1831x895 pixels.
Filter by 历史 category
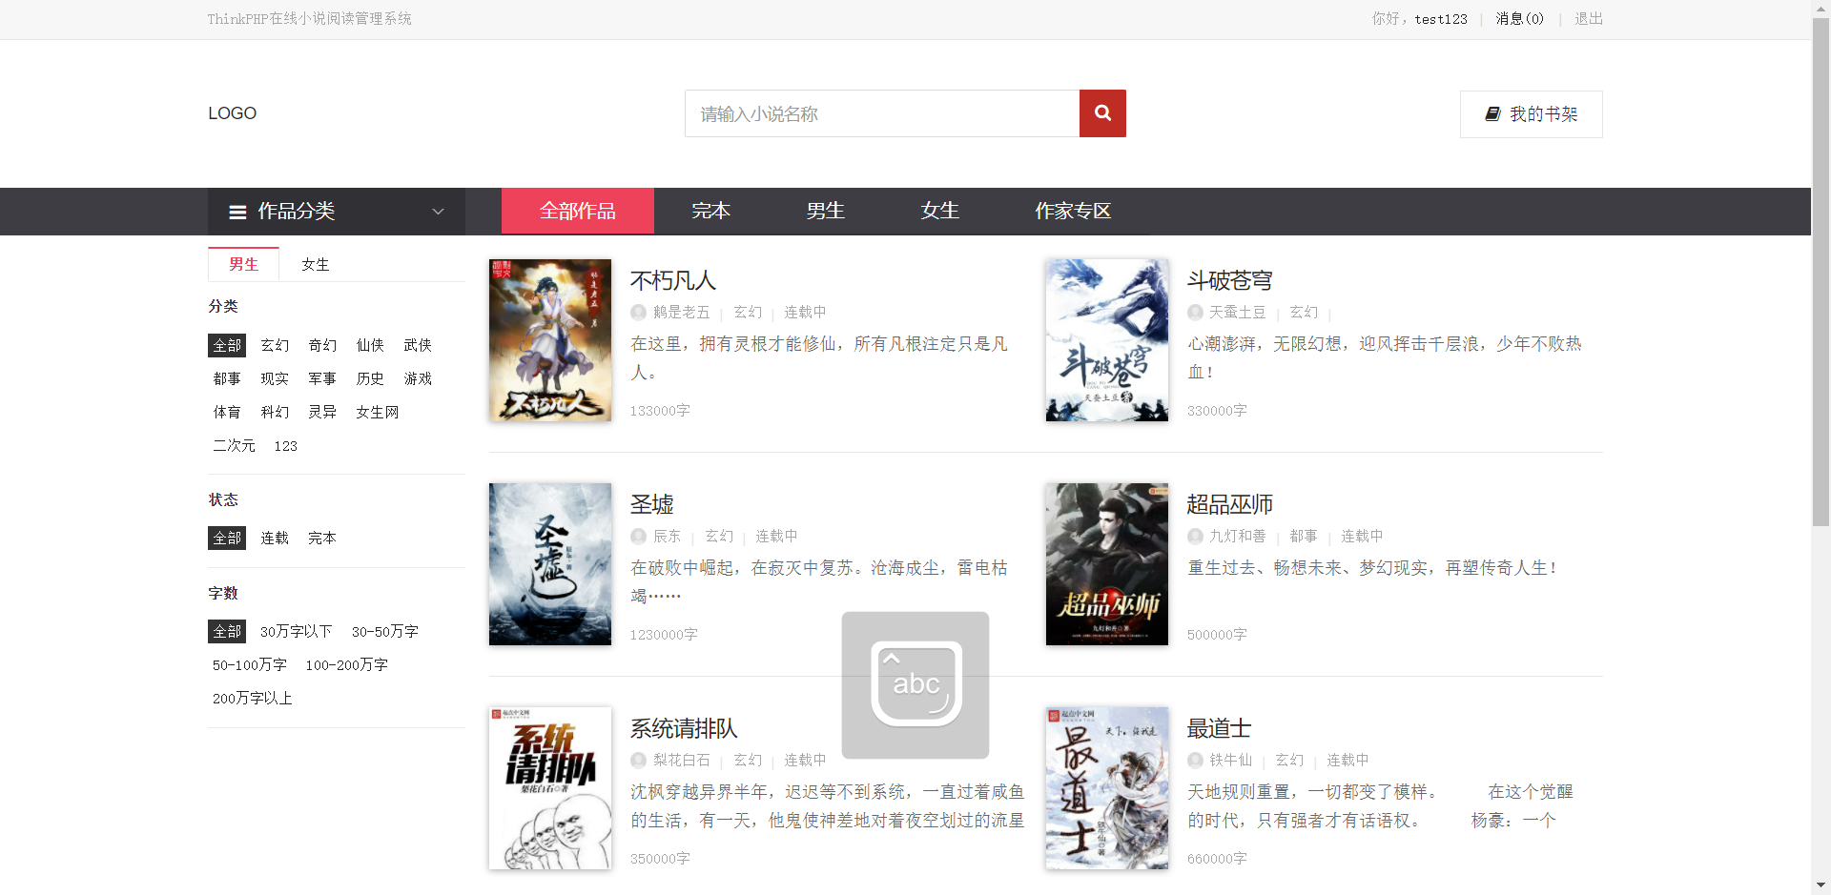[370, 378]
